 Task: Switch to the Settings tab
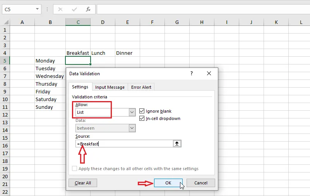point(80,87)
